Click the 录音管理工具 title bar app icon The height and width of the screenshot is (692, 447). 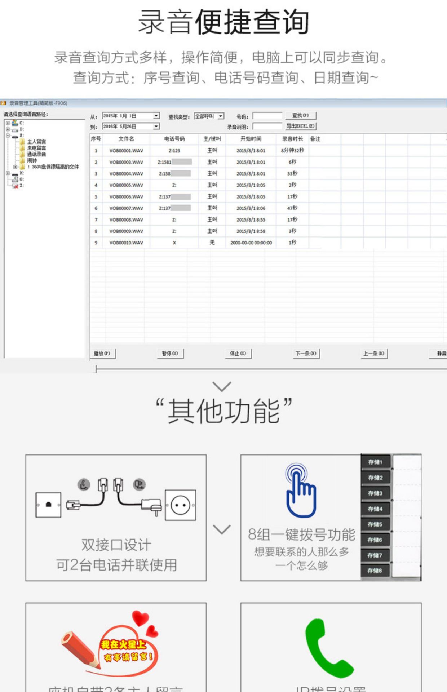4,103
